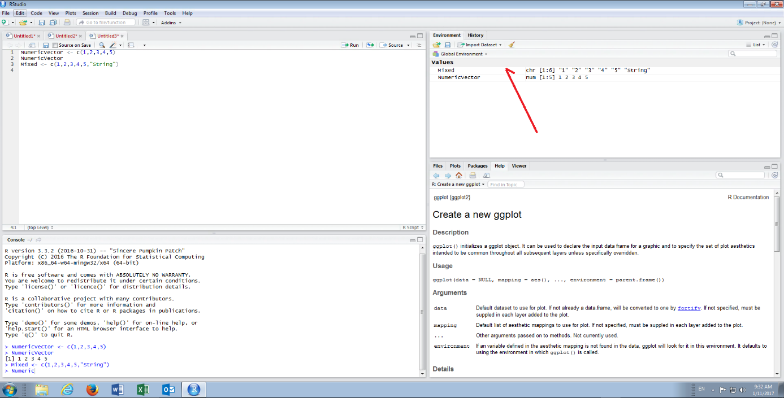Select the Mixed variable row
The height and width of the screenshot is (398, 784).
tap(604, 71)
